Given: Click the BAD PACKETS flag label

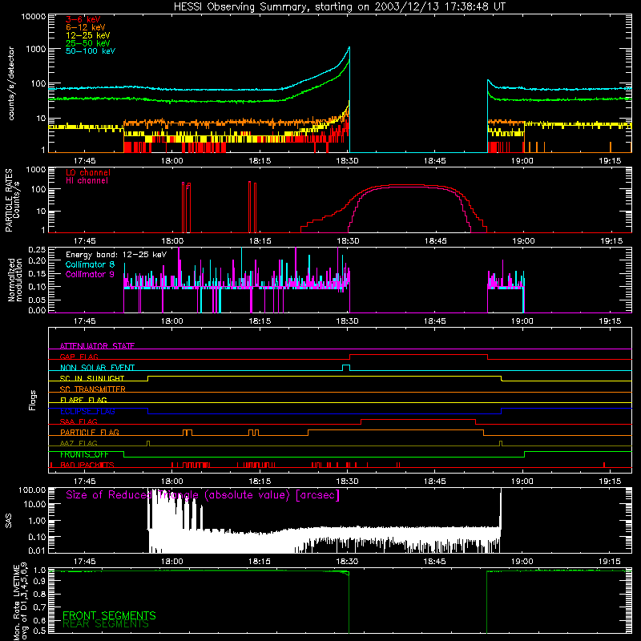Looking at the screenshot, I should 87,465.
